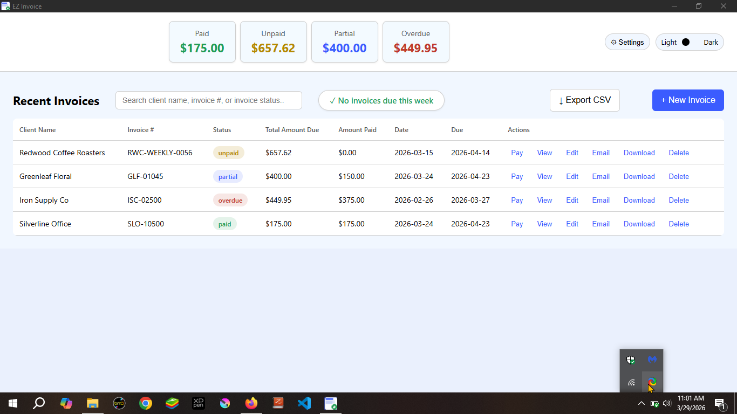
Task: Click the clock in the taskbar
Action: pos(691,403)
